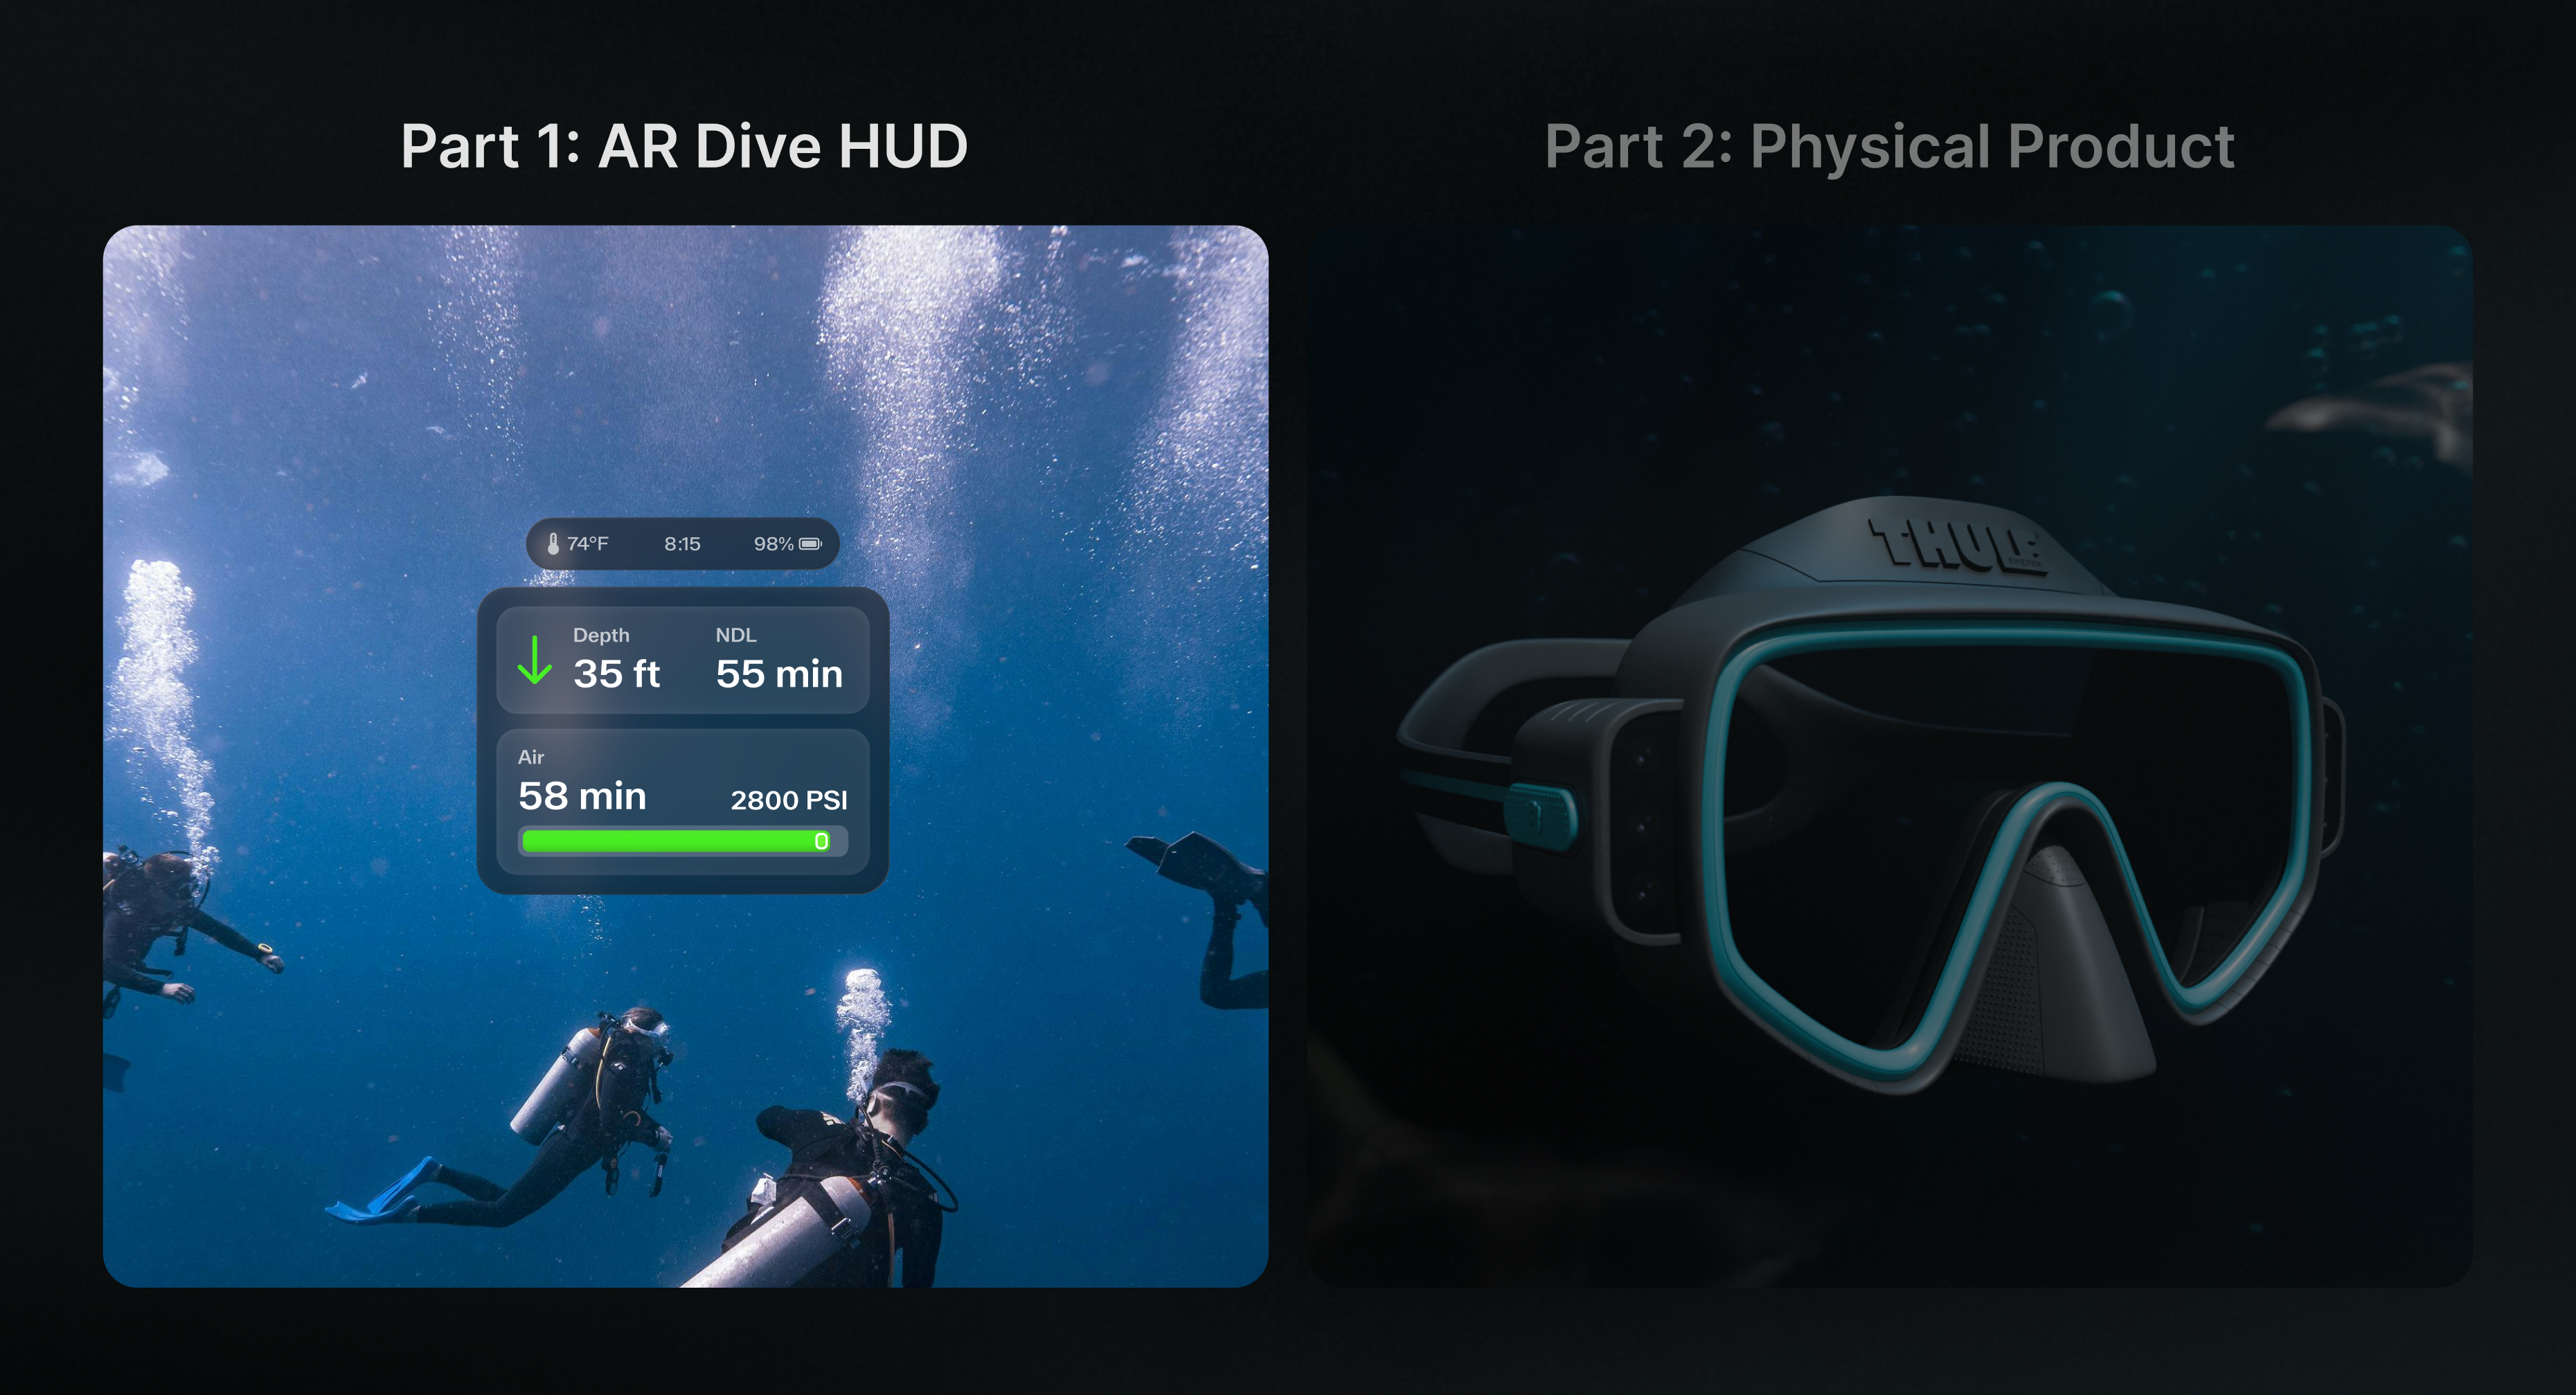Screen dimensions: 2576x1395
Task: Click the green descending arrow icon
Action: (x=535, y=660)
